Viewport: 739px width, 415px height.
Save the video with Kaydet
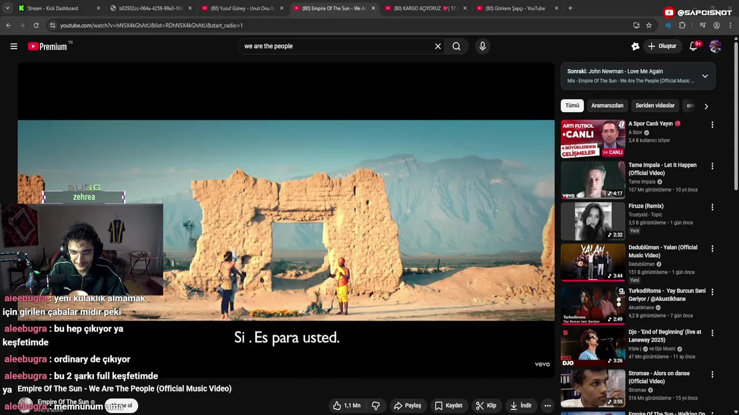point(449,406)
